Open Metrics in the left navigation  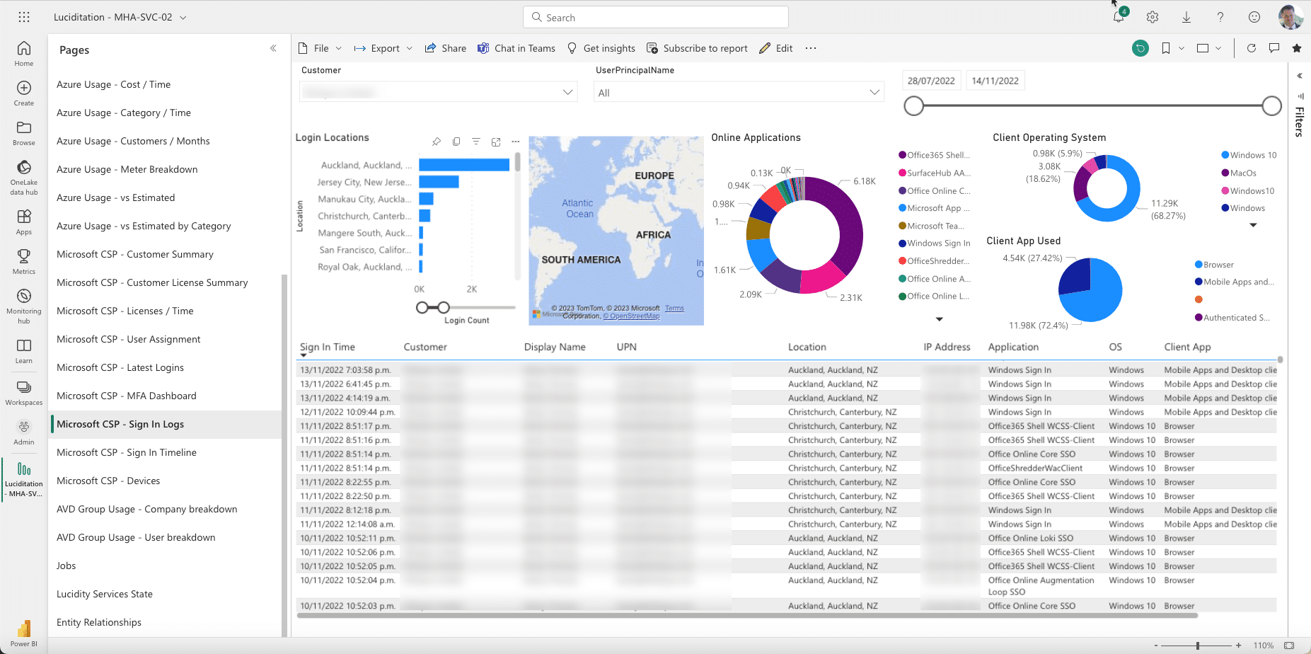pos(24,262)
